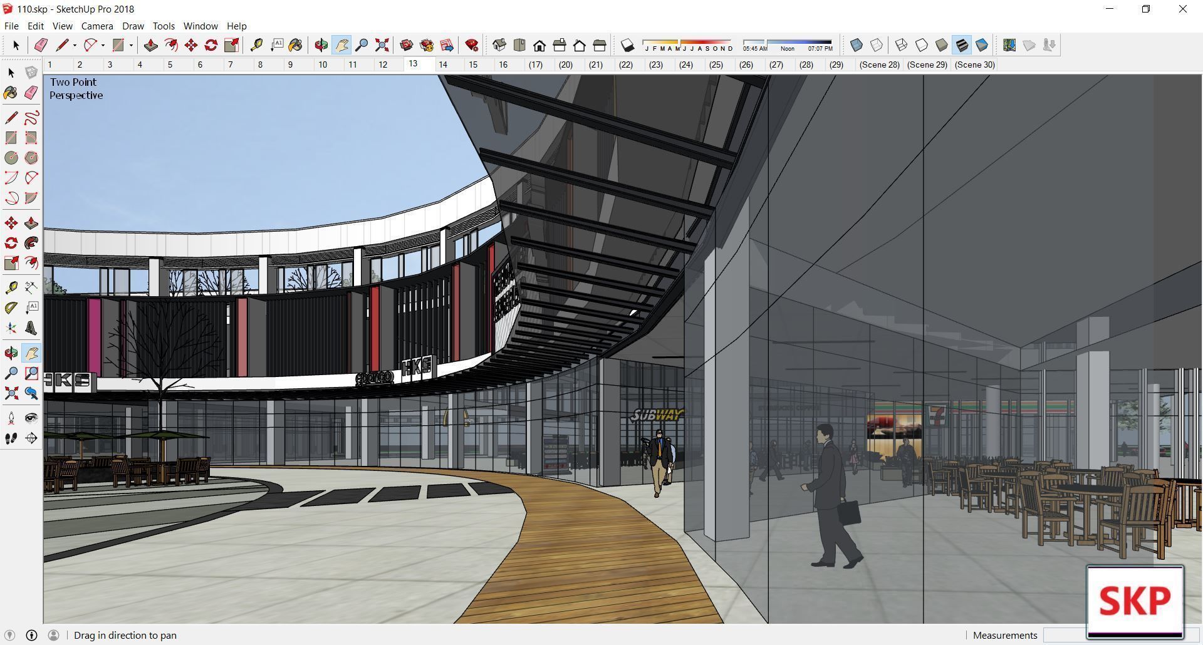
Task: Switch to scene tab (Scene 29)
Action: (927, 64)
